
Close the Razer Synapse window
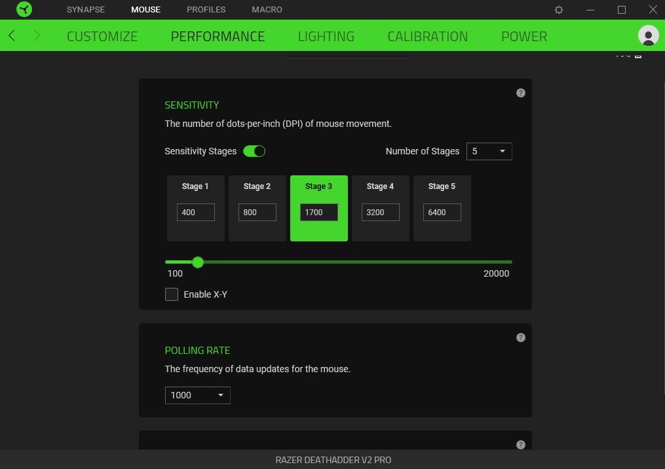tap(653, 9)
